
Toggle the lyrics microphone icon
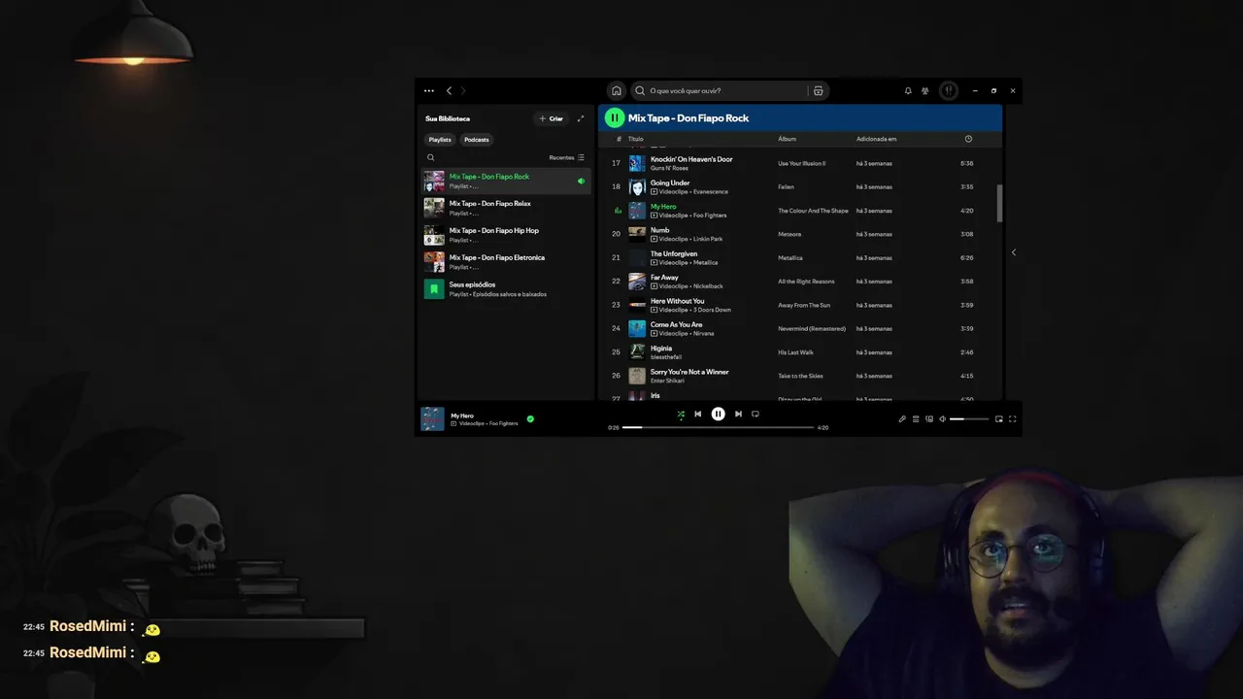point(902,418)
